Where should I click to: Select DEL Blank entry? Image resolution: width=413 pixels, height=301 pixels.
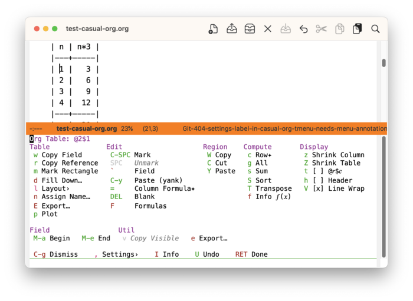(x=133, y=197)
